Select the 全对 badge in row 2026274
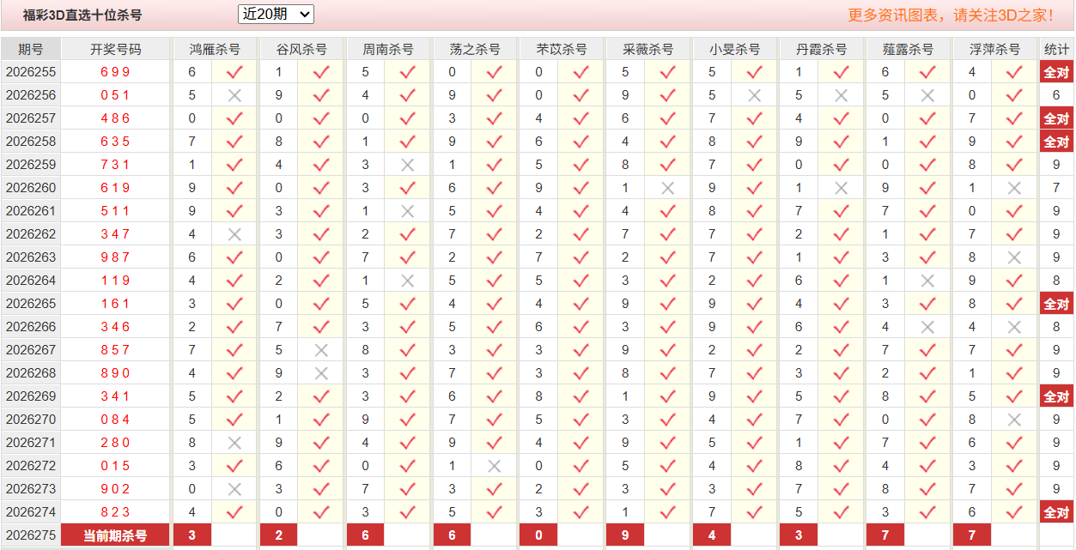 pyautogui.click(x=1056, y=512)
